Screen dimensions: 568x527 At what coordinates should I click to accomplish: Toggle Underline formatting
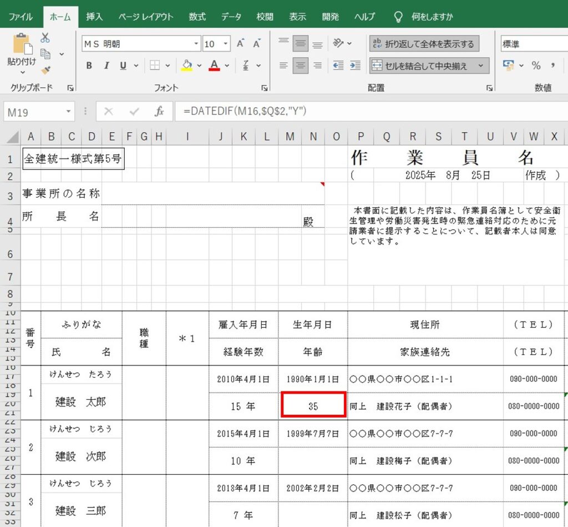pos(123,66)
